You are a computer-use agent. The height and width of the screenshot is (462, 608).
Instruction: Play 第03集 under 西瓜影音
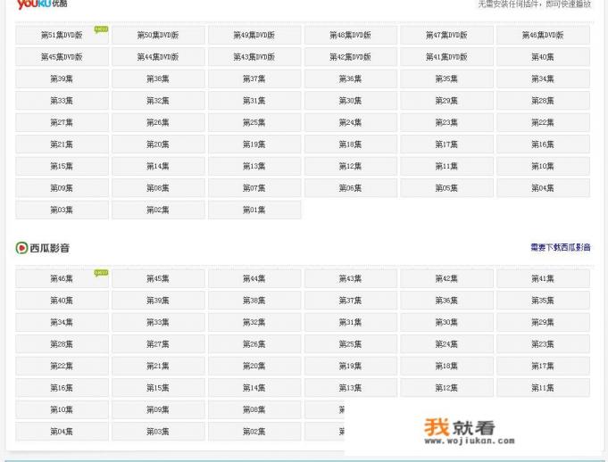[158, 432]
